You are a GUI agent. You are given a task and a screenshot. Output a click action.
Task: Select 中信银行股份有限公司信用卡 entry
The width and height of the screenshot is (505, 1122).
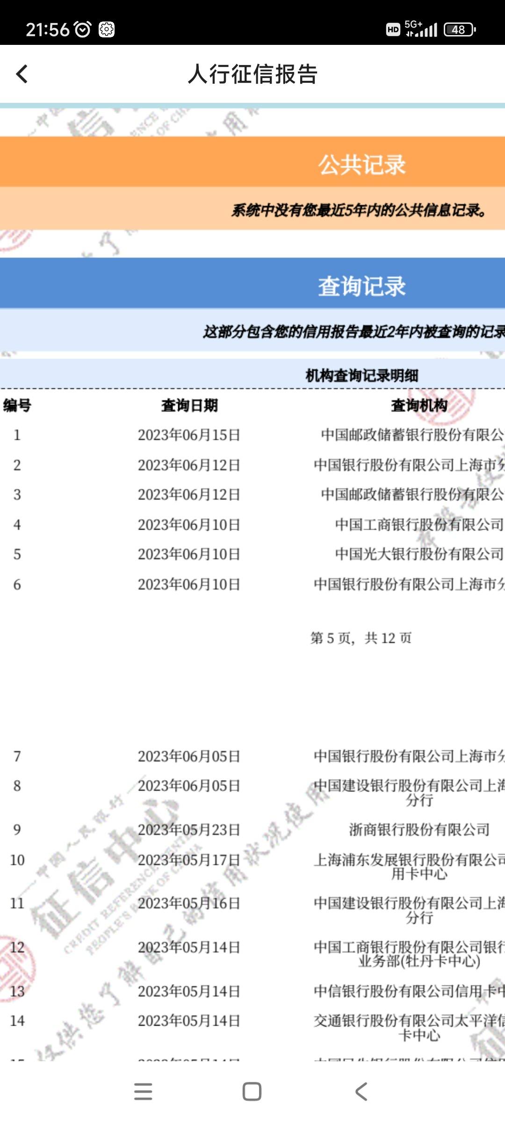(410, 991)
